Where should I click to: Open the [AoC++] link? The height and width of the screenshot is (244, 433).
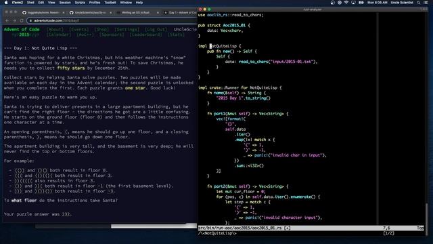coord(85,35)
